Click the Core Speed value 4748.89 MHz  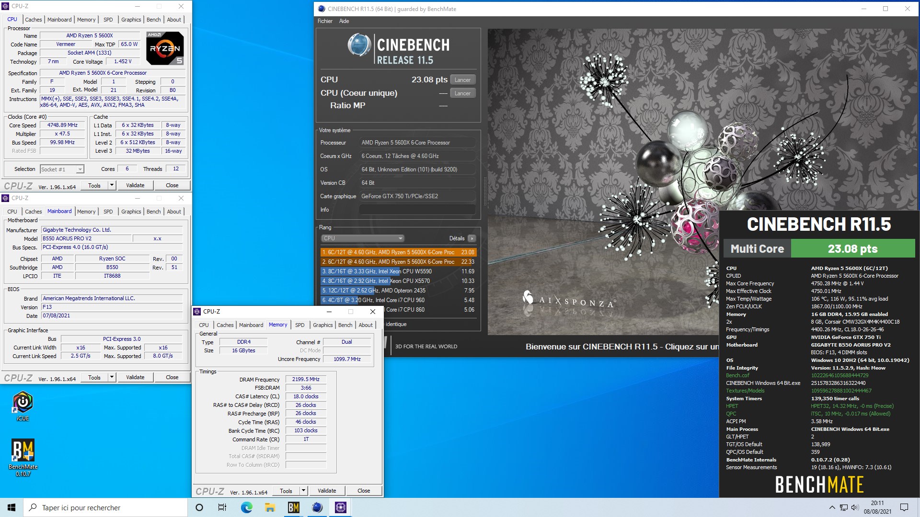pos(62,125)
